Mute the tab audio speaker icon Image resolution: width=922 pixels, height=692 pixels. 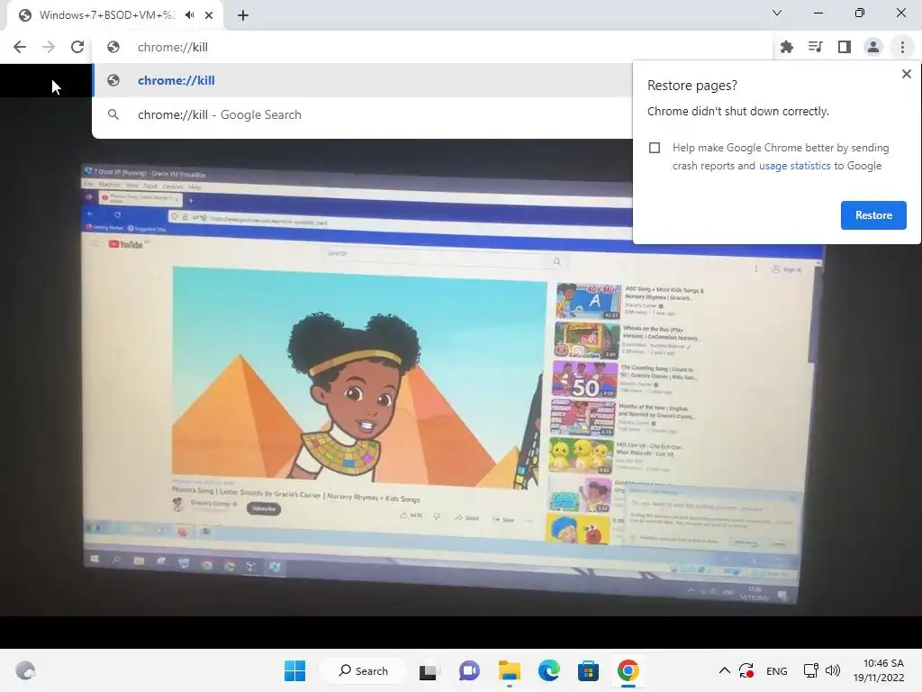189,15
